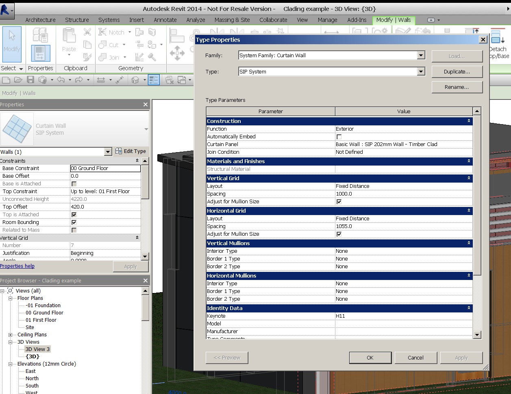Open the Annotate ribbon tab
The height and width of the screenshot is (394, 511).
click(x=165, y=19)
